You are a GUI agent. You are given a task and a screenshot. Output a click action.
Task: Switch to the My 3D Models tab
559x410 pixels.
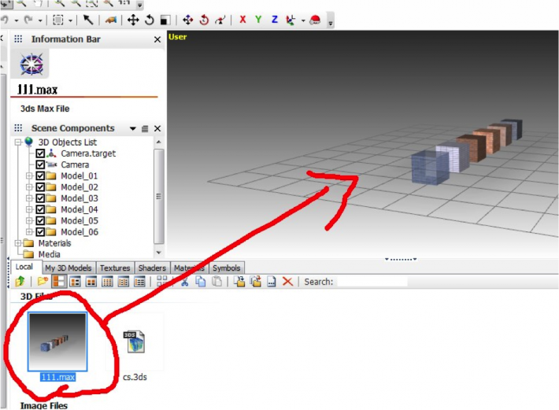[x=68, y=268]
